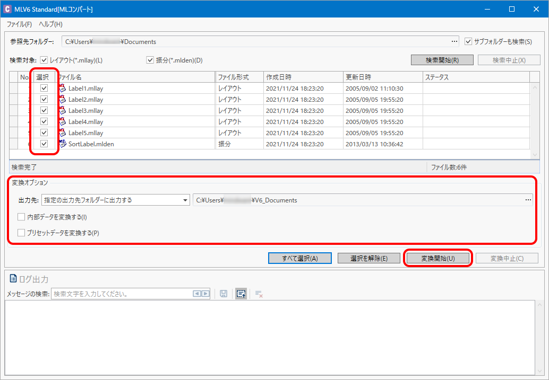Click the ファイル数:6件 file count text
This screenshot has height=380, width=549.
pyautogui.click(x=449, y=167)
